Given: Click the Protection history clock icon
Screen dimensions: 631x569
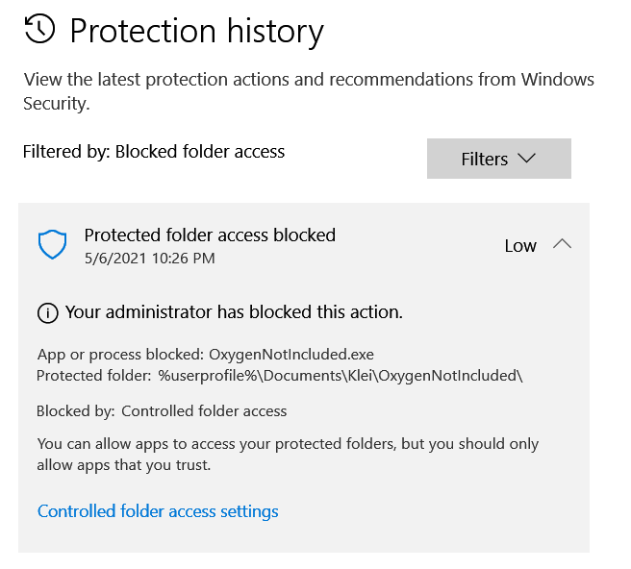Looking at the screenshot, I should [39, 30].
